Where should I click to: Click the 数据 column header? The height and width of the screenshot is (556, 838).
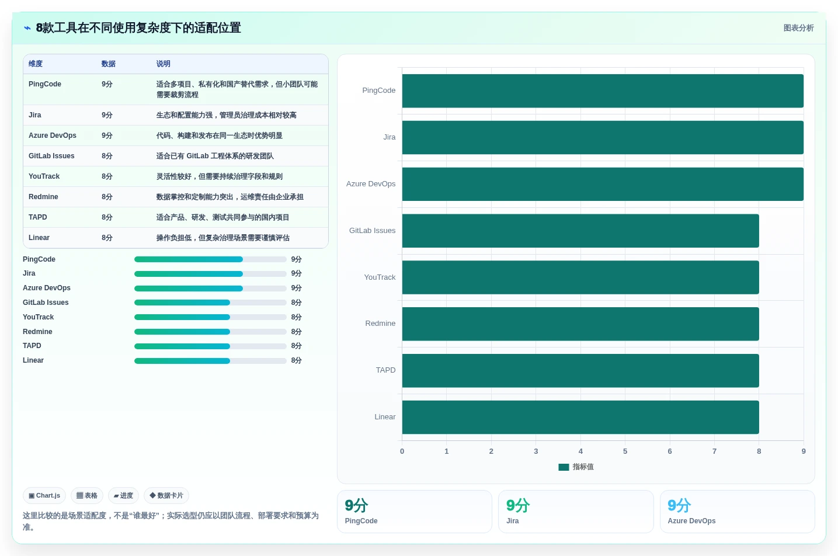[109, 64]
